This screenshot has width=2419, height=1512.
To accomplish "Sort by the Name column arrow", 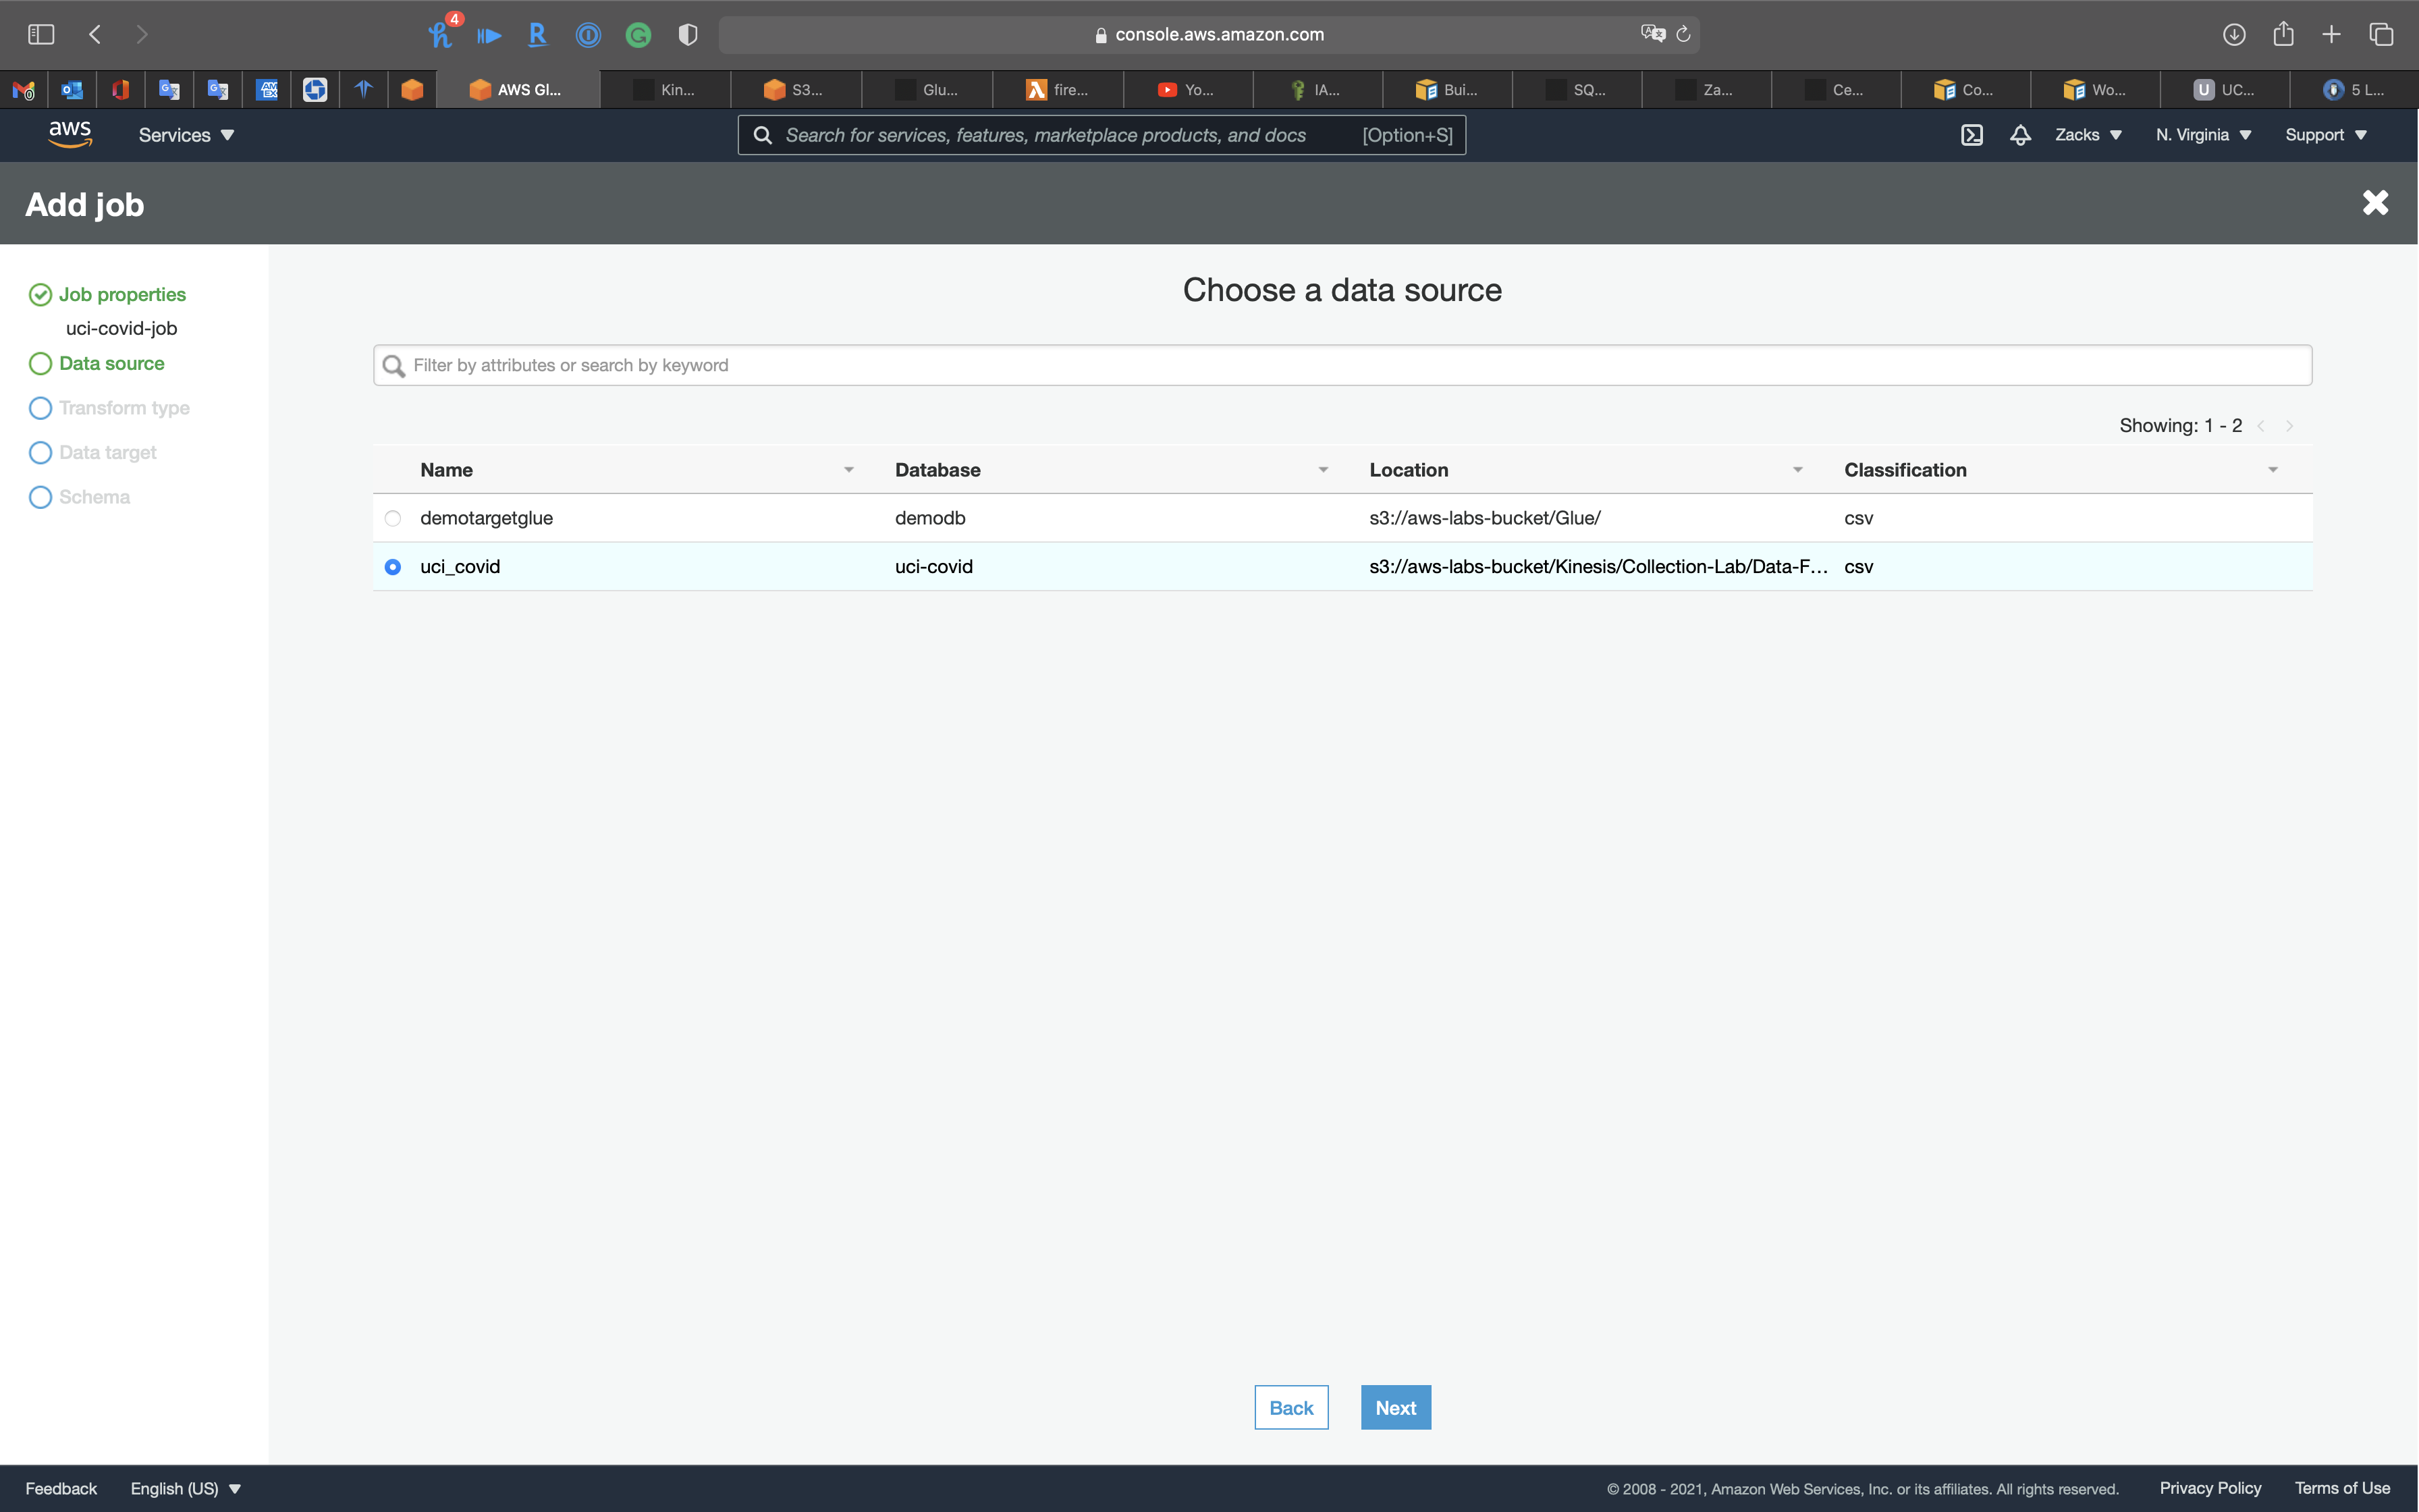I will pos(848,470).
